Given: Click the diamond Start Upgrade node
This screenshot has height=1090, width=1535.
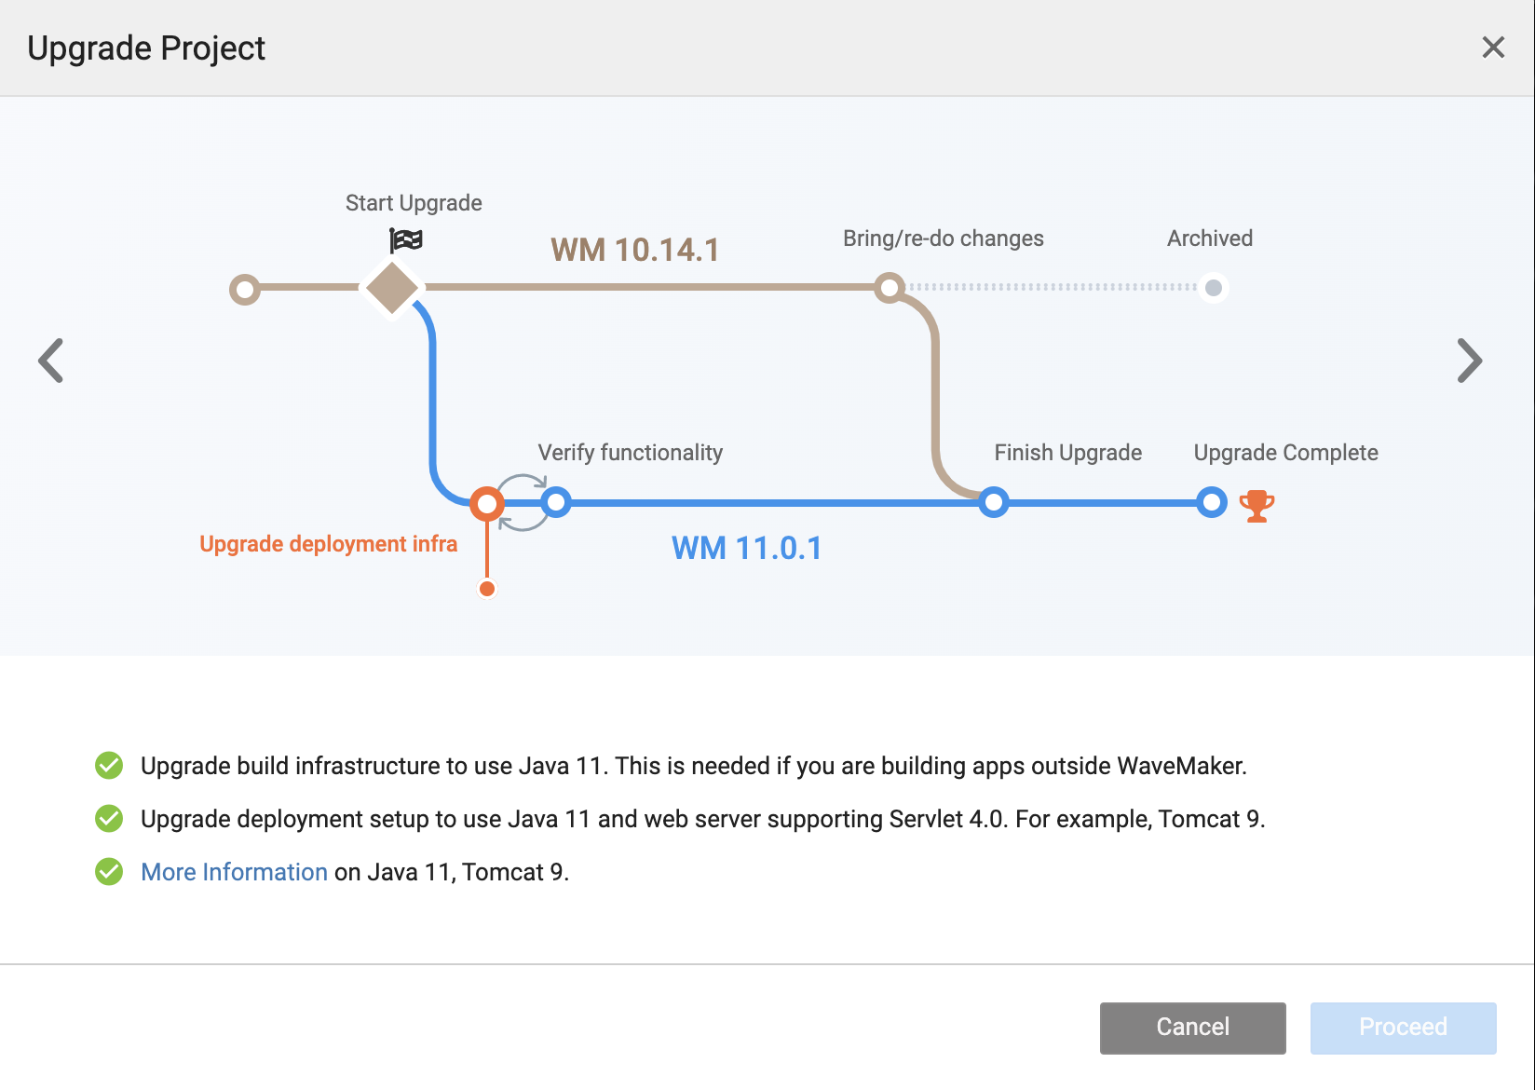Looking at the screenshot, I should 392,289.
